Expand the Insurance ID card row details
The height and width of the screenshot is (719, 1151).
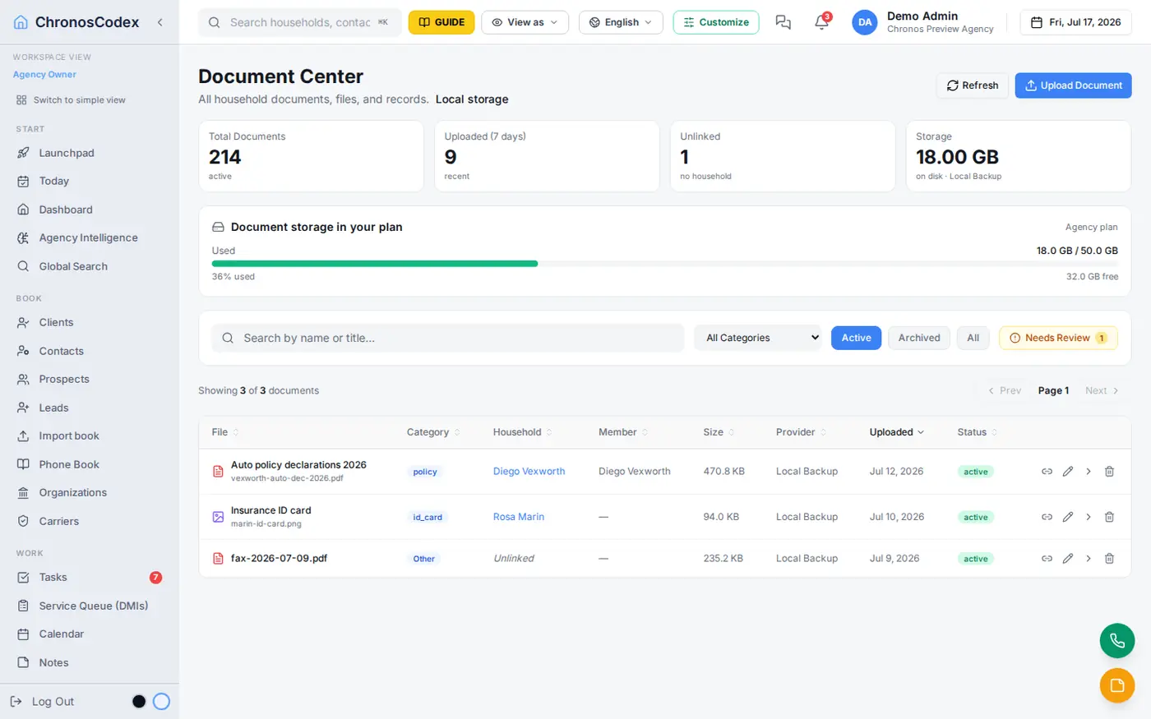click(x=1089, y=517)
